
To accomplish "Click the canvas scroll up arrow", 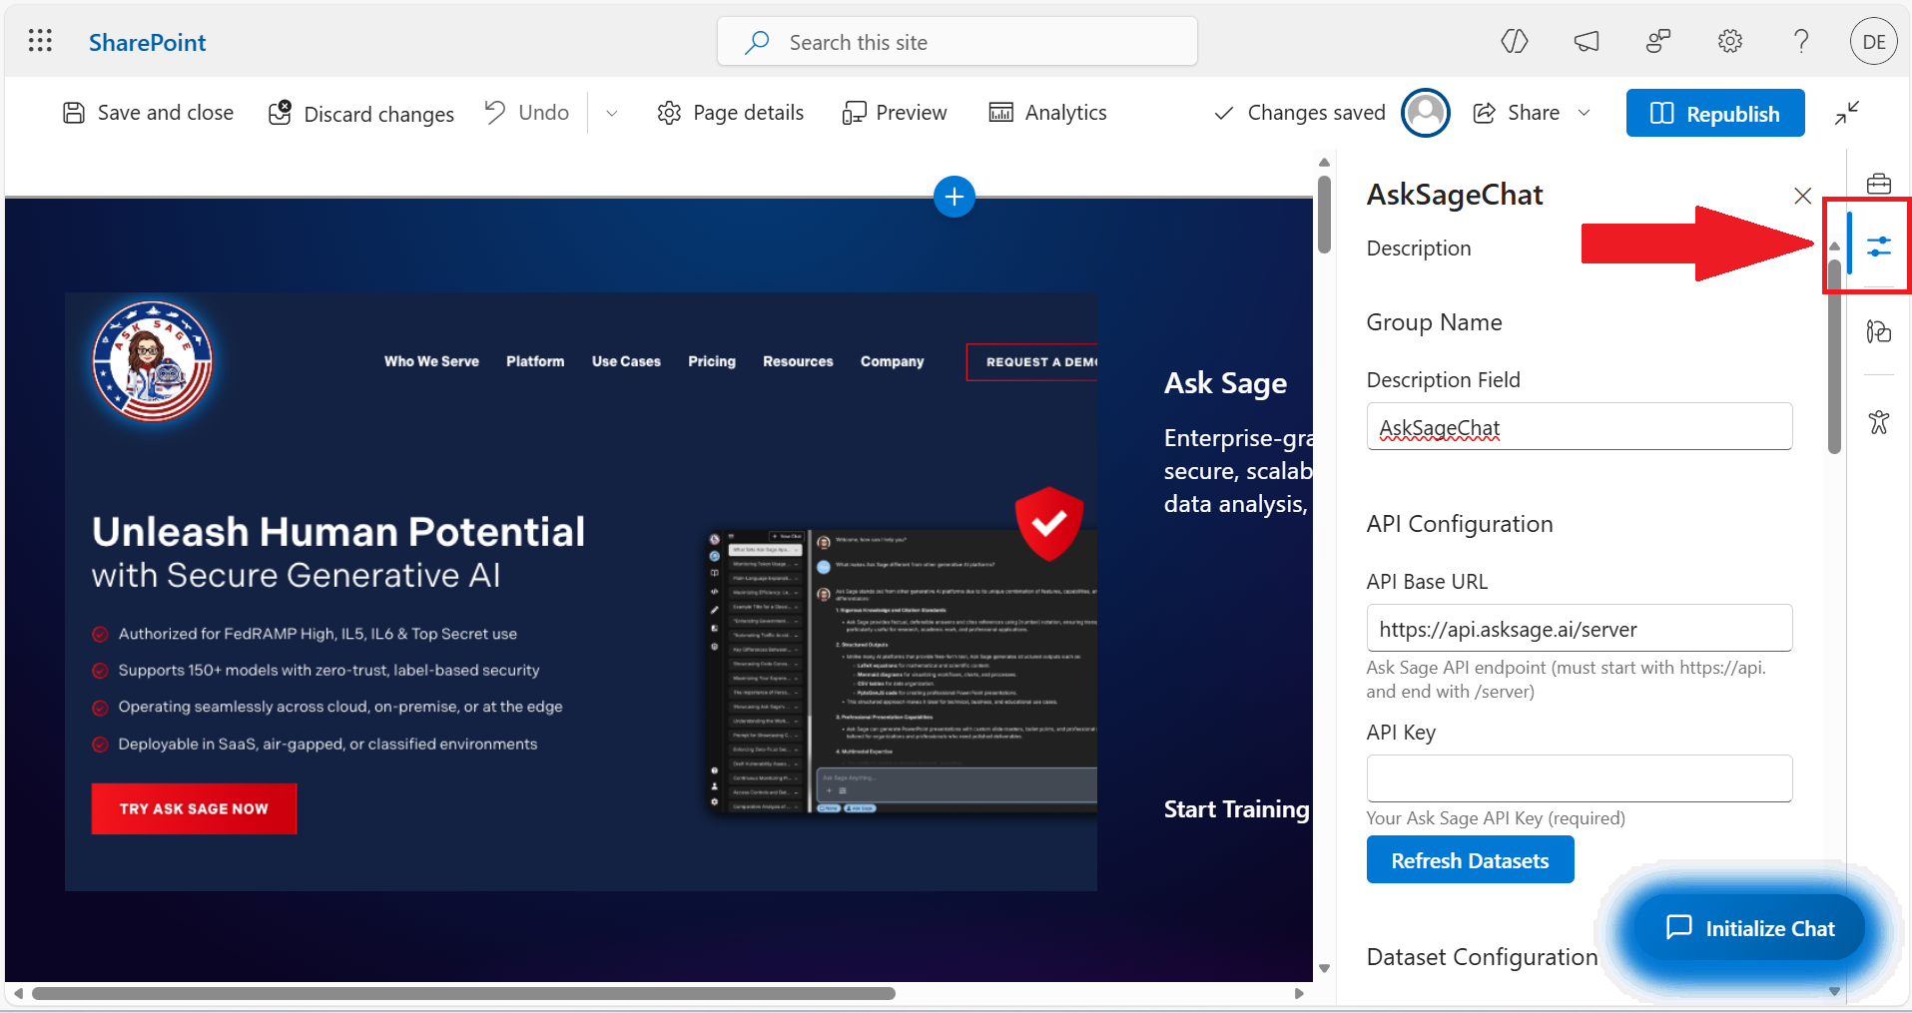I will click(x=1324, y=162).
